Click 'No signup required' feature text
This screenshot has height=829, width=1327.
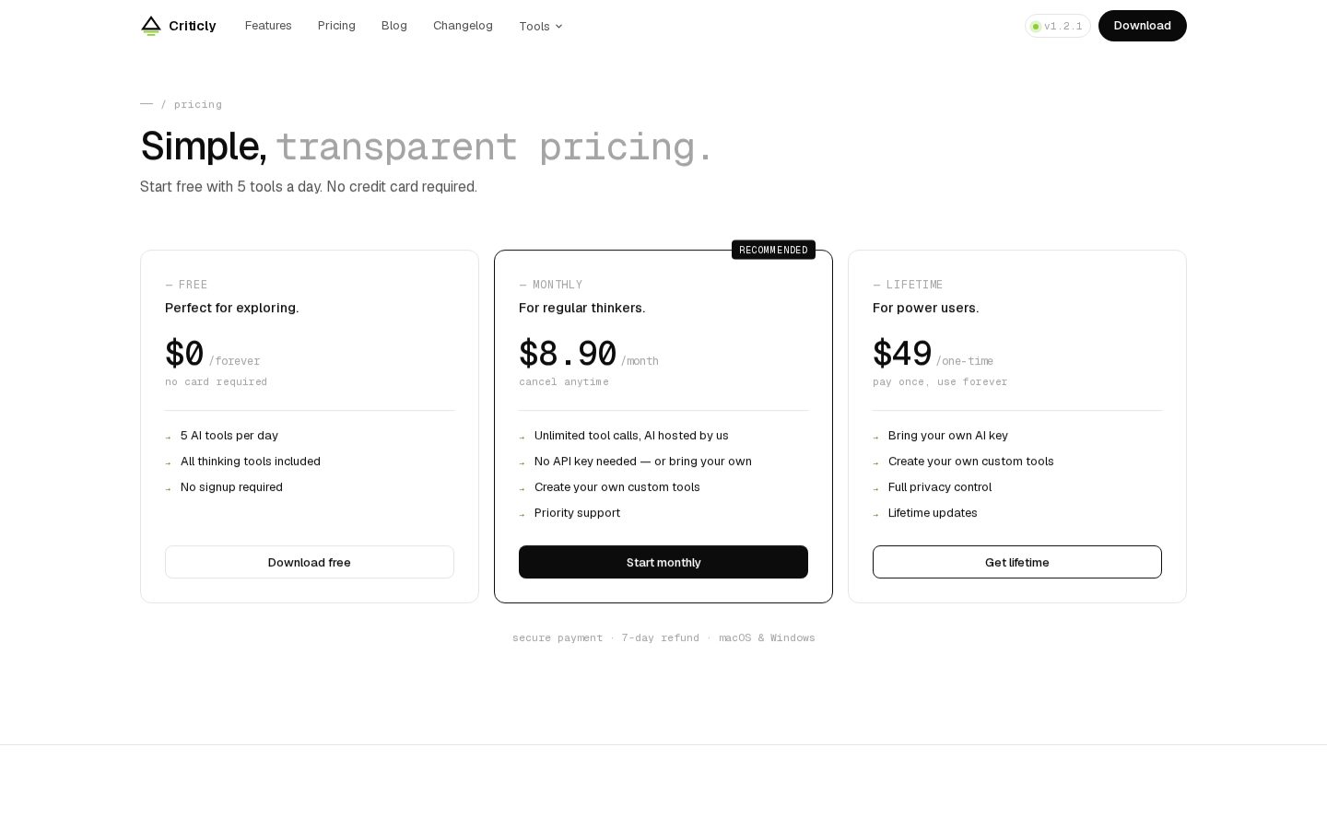[x=231, y=487]
